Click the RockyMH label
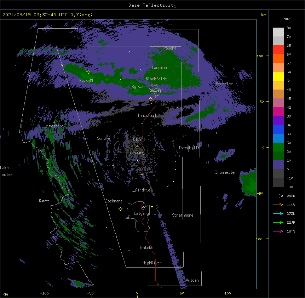 coord(87,80)
